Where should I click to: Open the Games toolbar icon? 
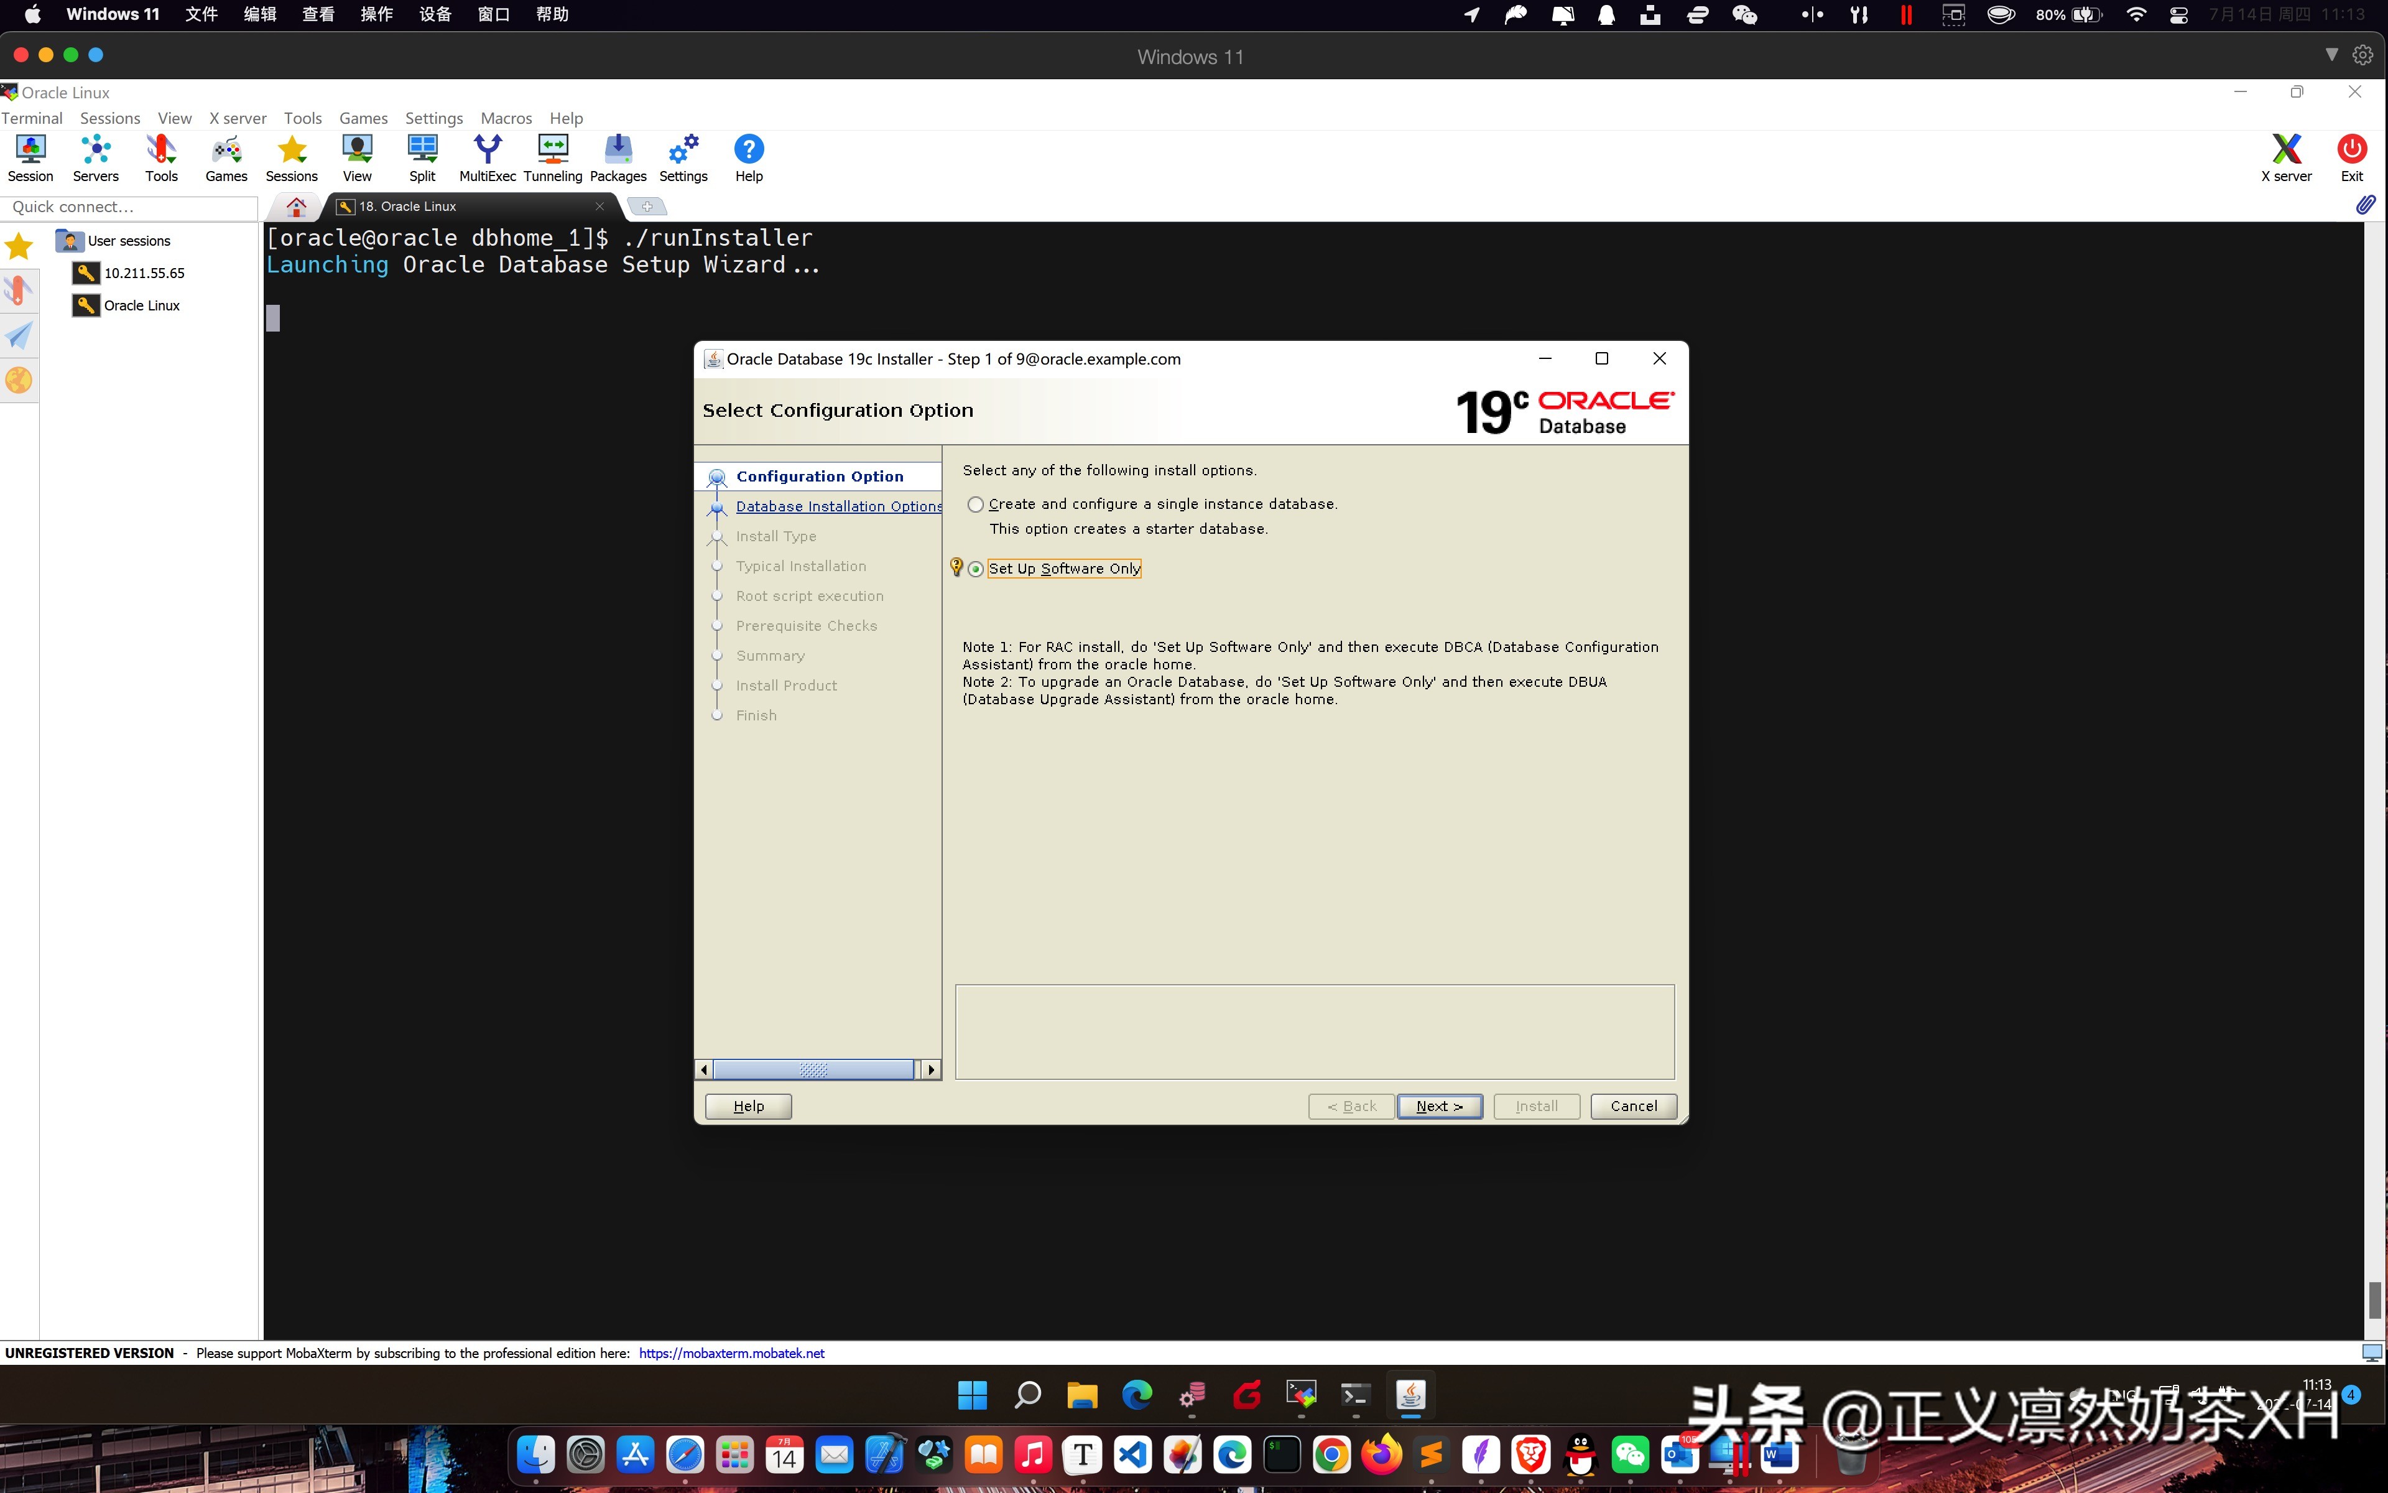point(225,156)
